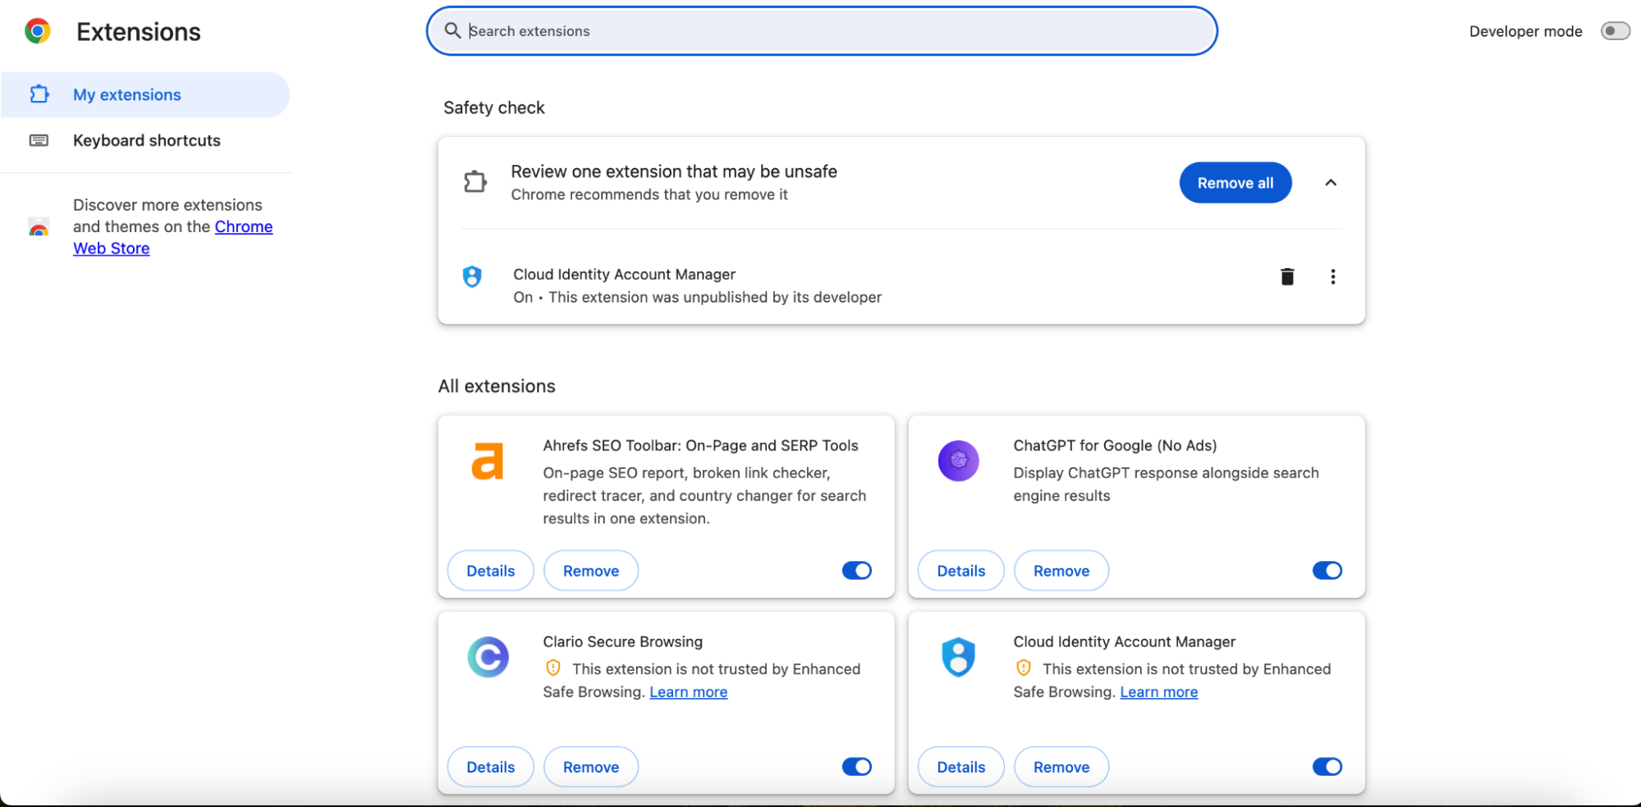Click the All extensions heading
Image resolution: width=1641 pixels, height=807 pixels.
click(497, 385)
